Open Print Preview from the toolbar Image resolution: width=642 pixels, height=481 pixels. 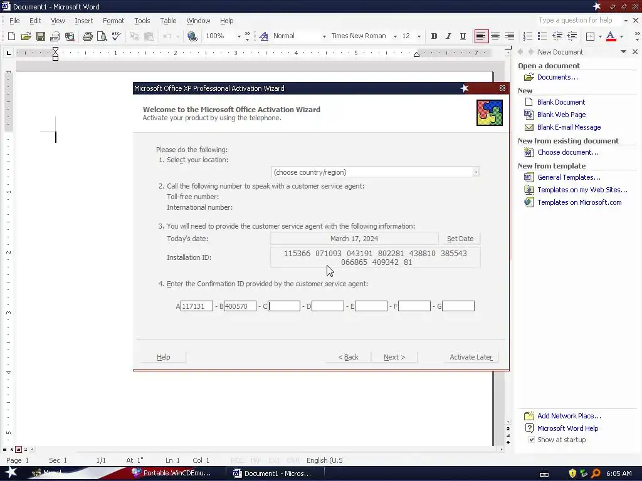coord(102,36)
